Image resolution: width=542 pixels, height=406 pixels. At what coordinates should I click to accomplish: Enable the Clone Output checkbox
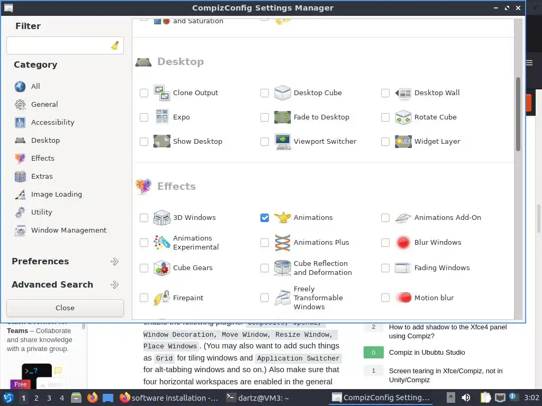[144, 93]
